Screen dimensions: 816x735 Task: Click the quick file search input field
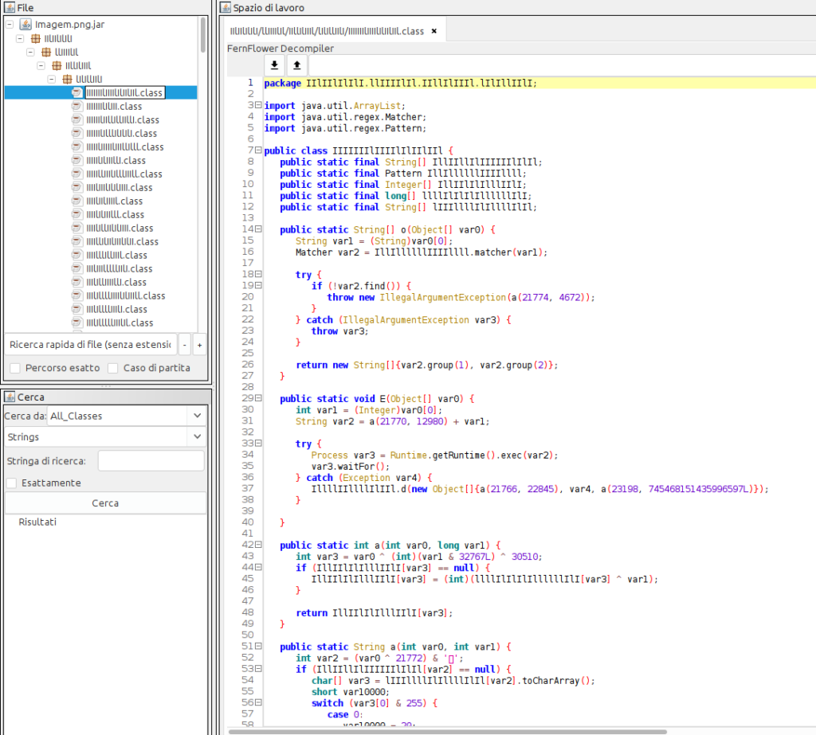[89, 345]
